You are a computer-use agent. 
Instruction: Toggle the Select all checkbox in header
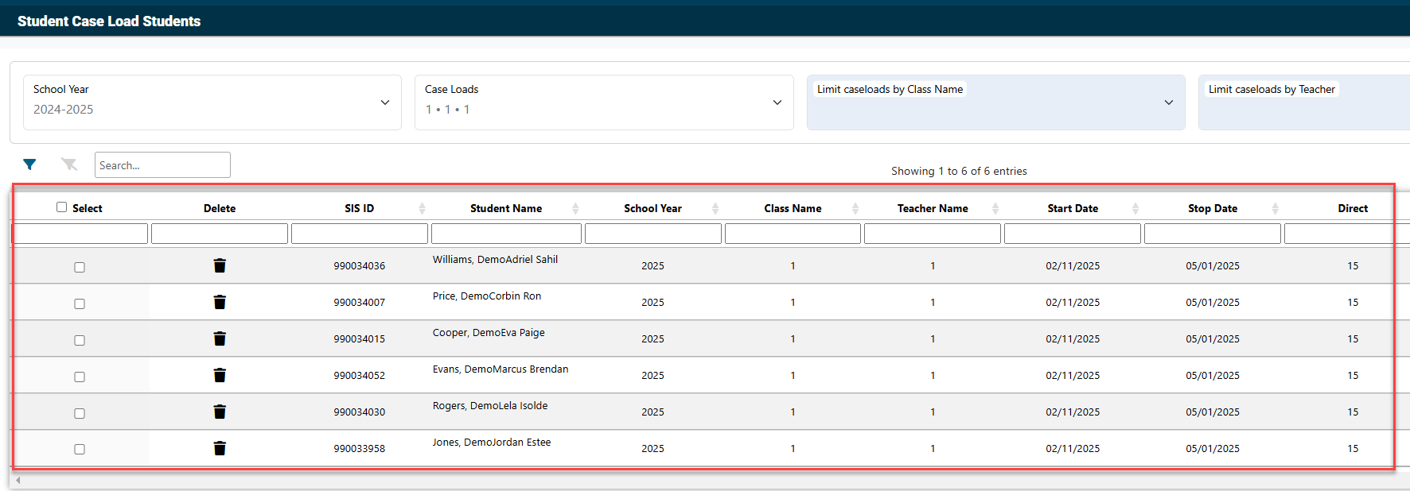pyautogui.click(x=61, y=207)
